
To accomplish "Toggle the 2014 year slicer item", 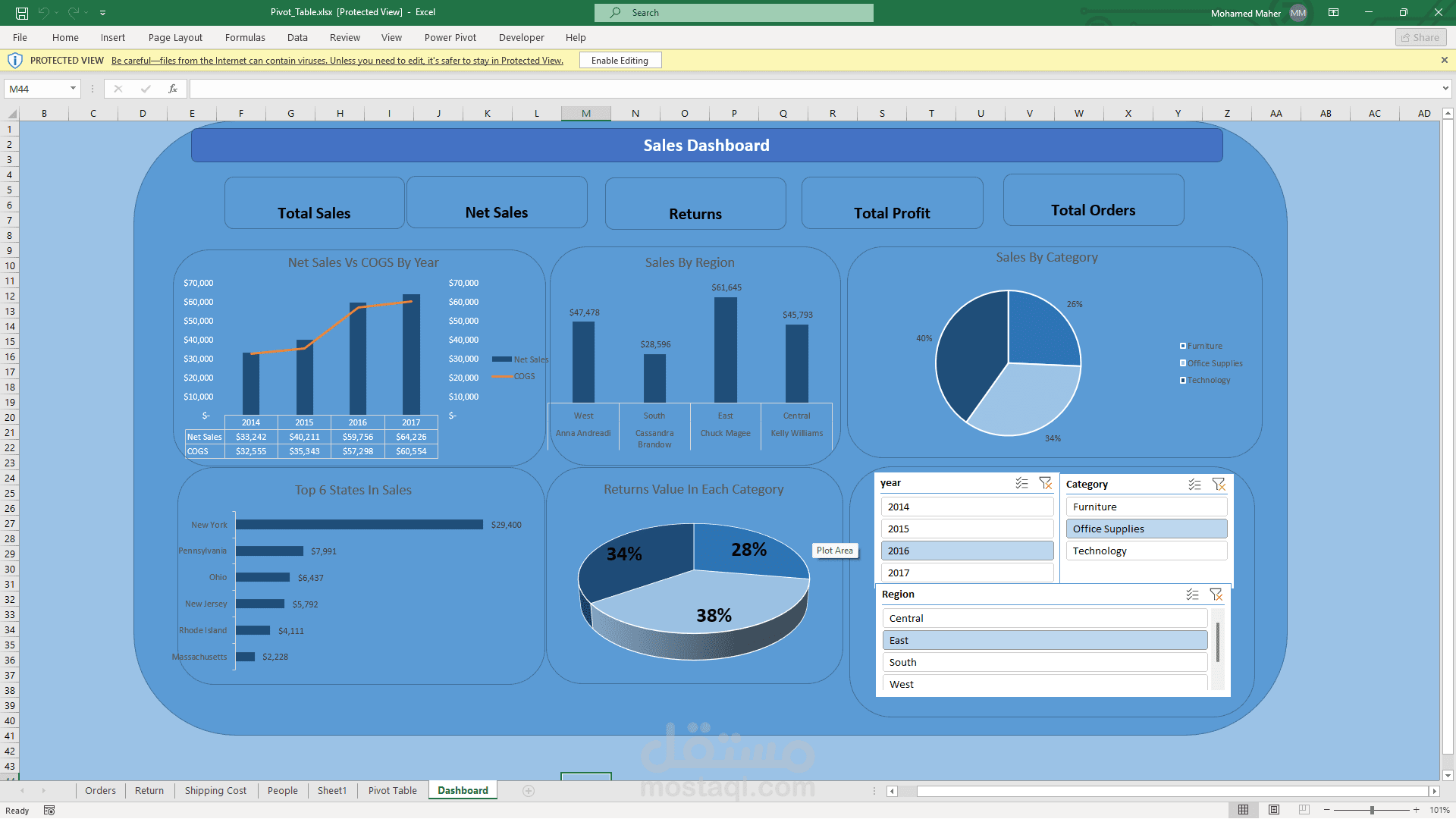I will tap(967, 507).
